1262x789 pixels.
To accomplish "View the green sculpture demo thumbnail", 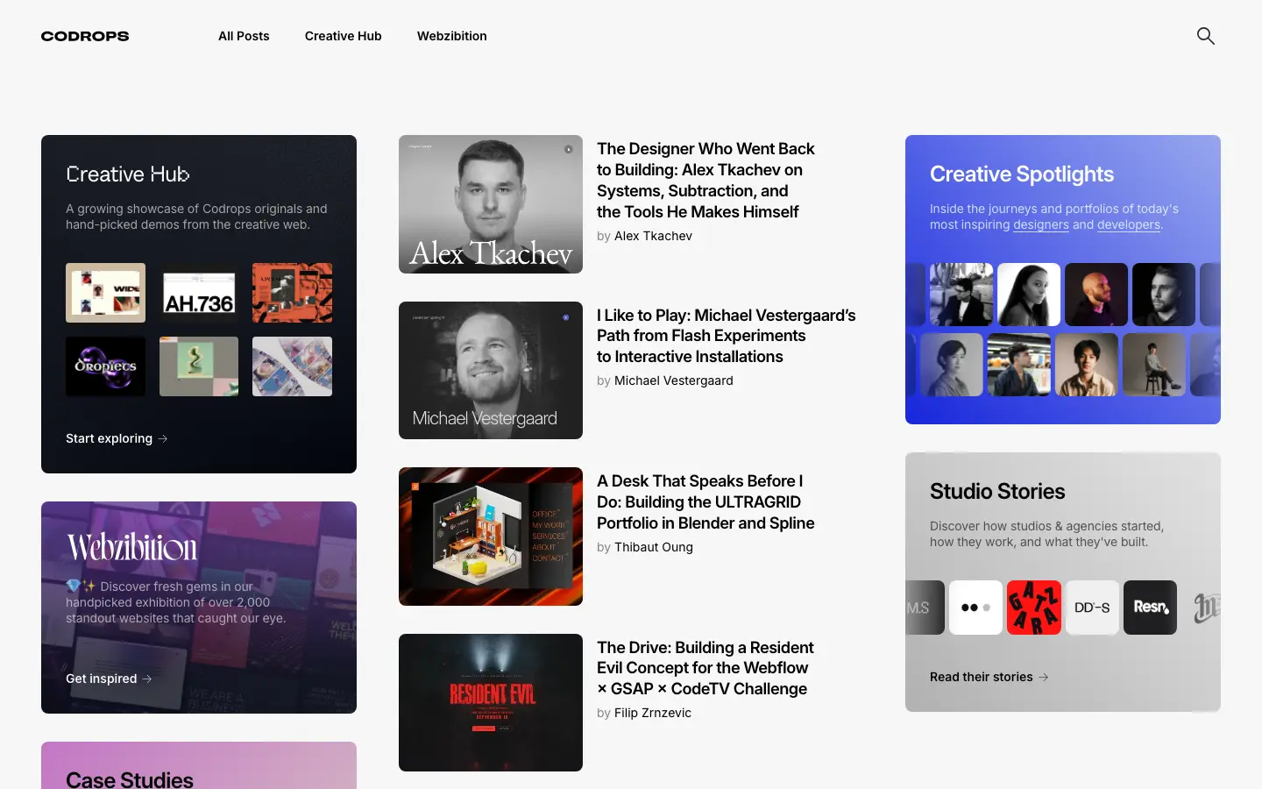I will click(x=199, y=366).
